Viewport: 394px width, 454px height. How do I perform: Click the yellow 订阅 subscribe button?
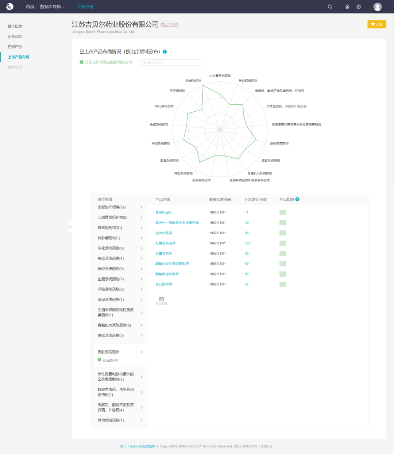[377, 24]
